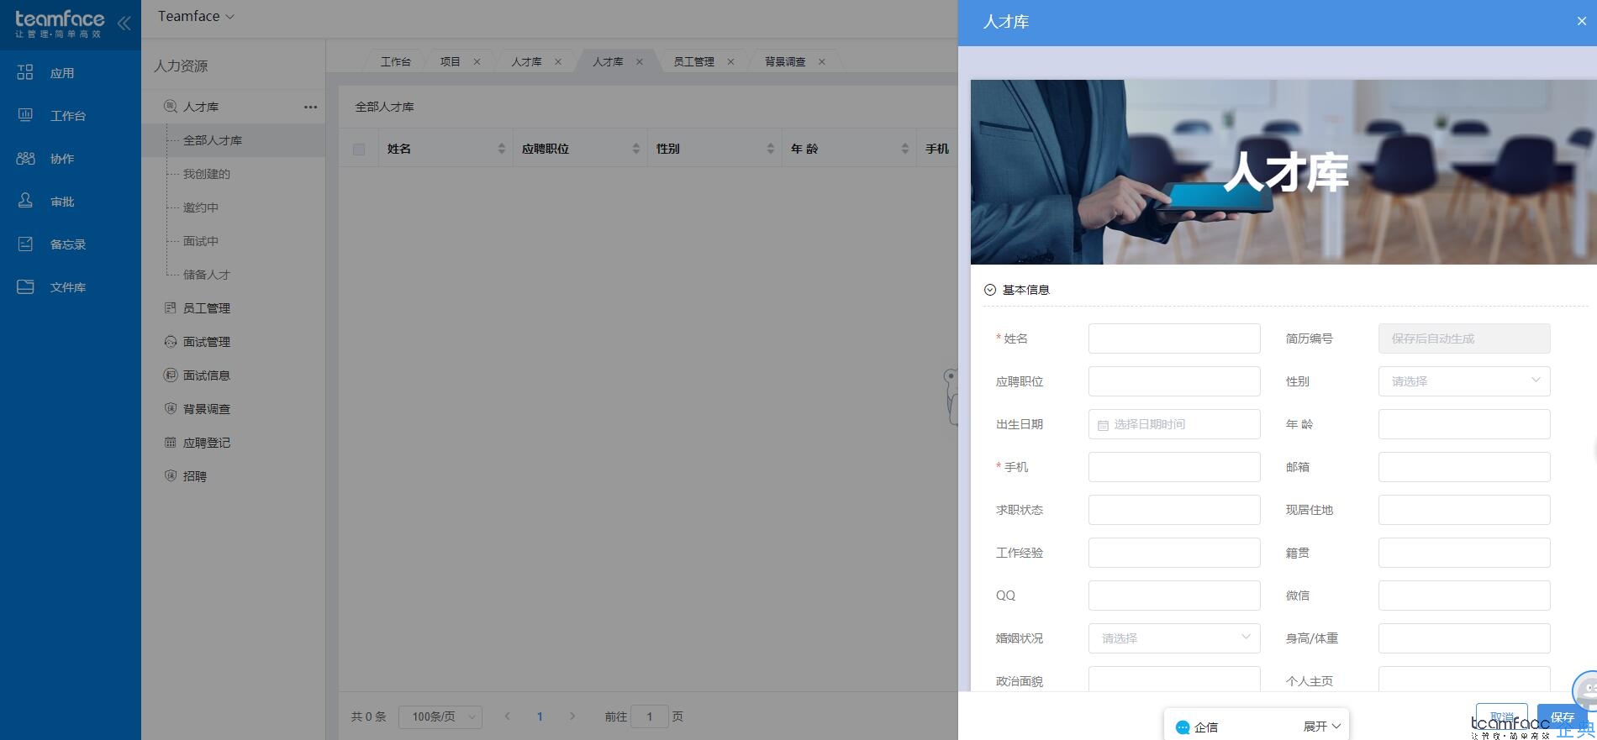
Task: Sort the 姓名 column
Action: coord(502,149)
